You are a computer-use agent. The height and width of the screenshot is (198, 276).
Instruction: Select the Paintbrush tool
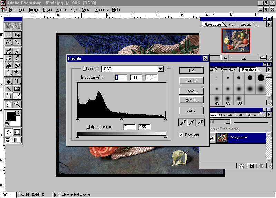17,51
